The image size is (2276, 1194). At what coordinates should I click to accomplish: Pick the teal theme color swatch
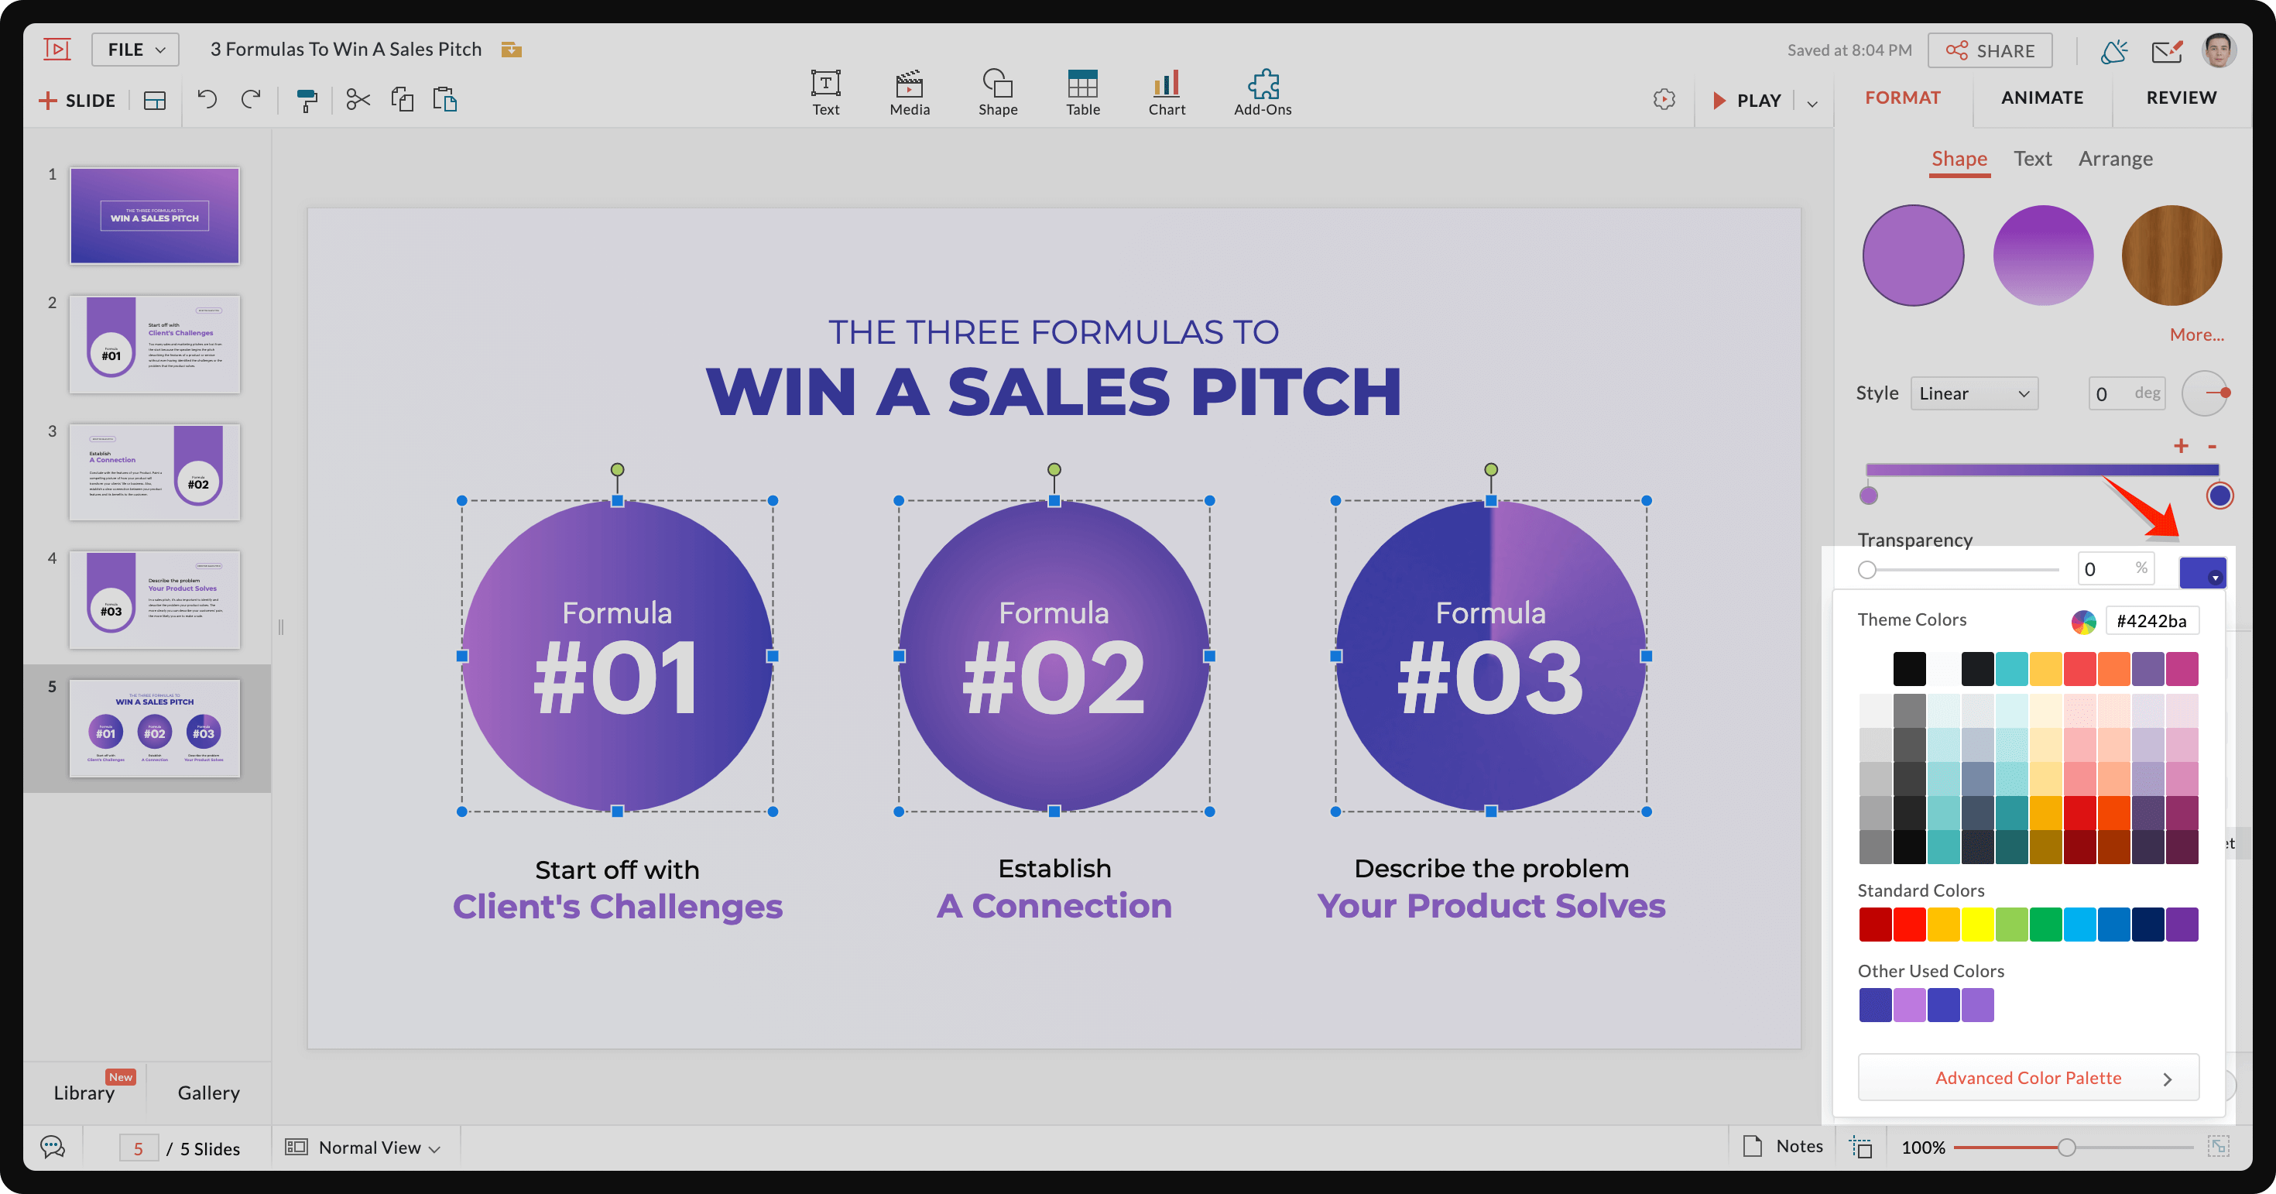(2011, 669)
